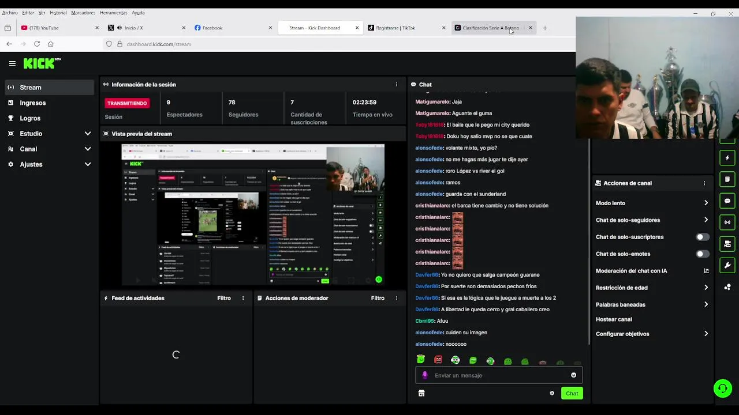Click the wrench tools sidebar icon

coord(727,265)
